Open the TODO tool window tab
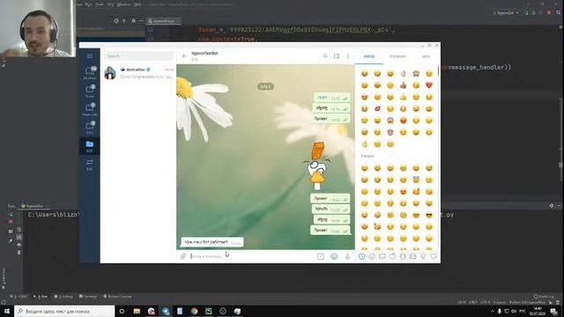This screenshot has width=564, height=317. (19, 297)
